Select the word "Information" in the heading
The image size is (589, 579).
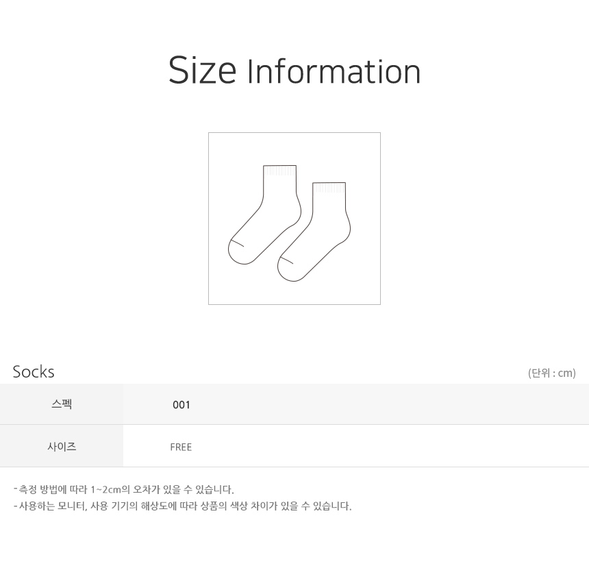334,71
